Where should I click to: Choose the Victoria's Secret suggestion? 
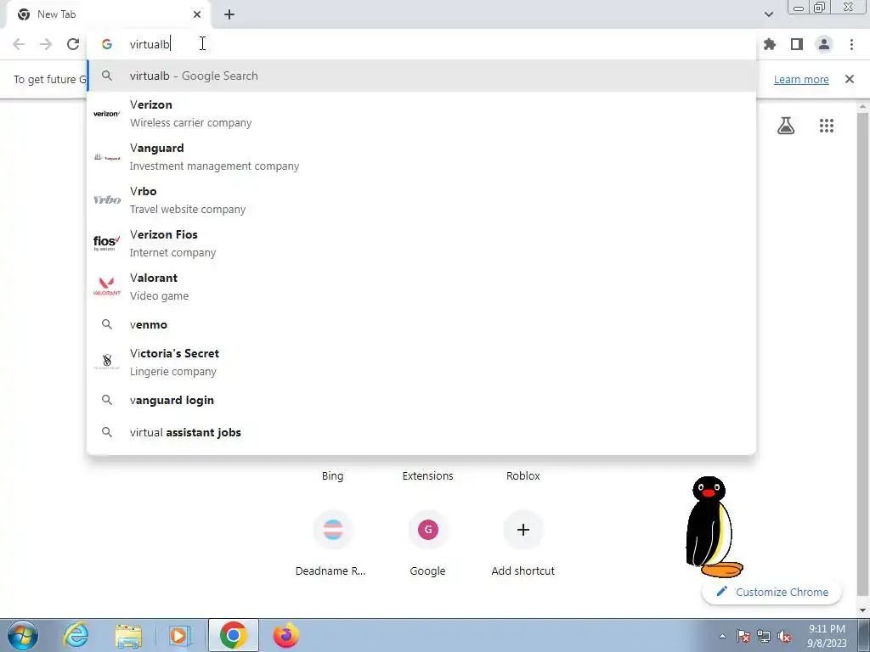click(x=421, y=362)
